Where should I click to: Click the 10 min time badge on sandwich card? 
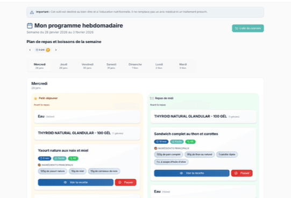pos(161,142)
